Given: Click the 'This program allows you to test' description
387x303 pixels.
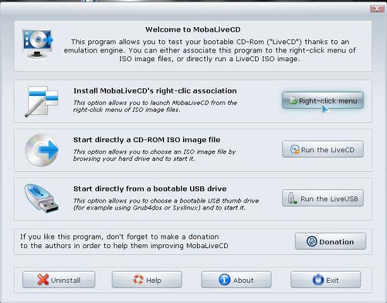Looking at the screenshot, I should (210, 50).
